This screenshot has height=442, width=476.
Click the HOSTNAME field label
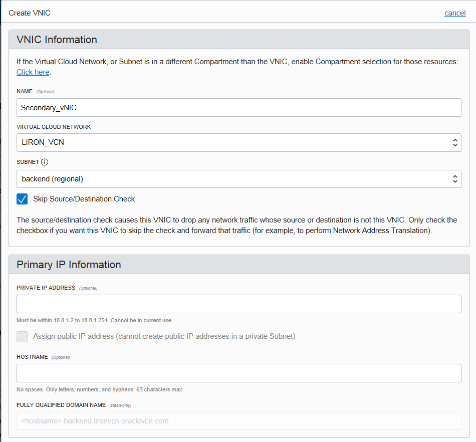pyautogui.click(x=32, y=357)
